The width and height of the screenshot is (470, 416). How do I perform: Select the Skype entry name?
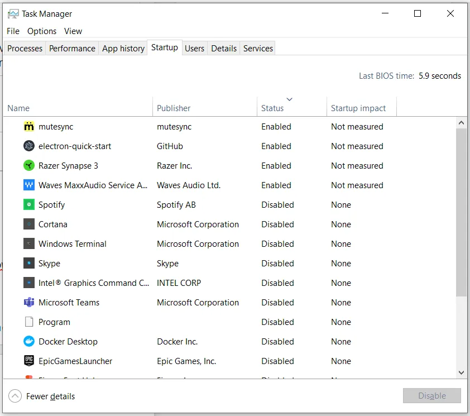coord(49,263)
